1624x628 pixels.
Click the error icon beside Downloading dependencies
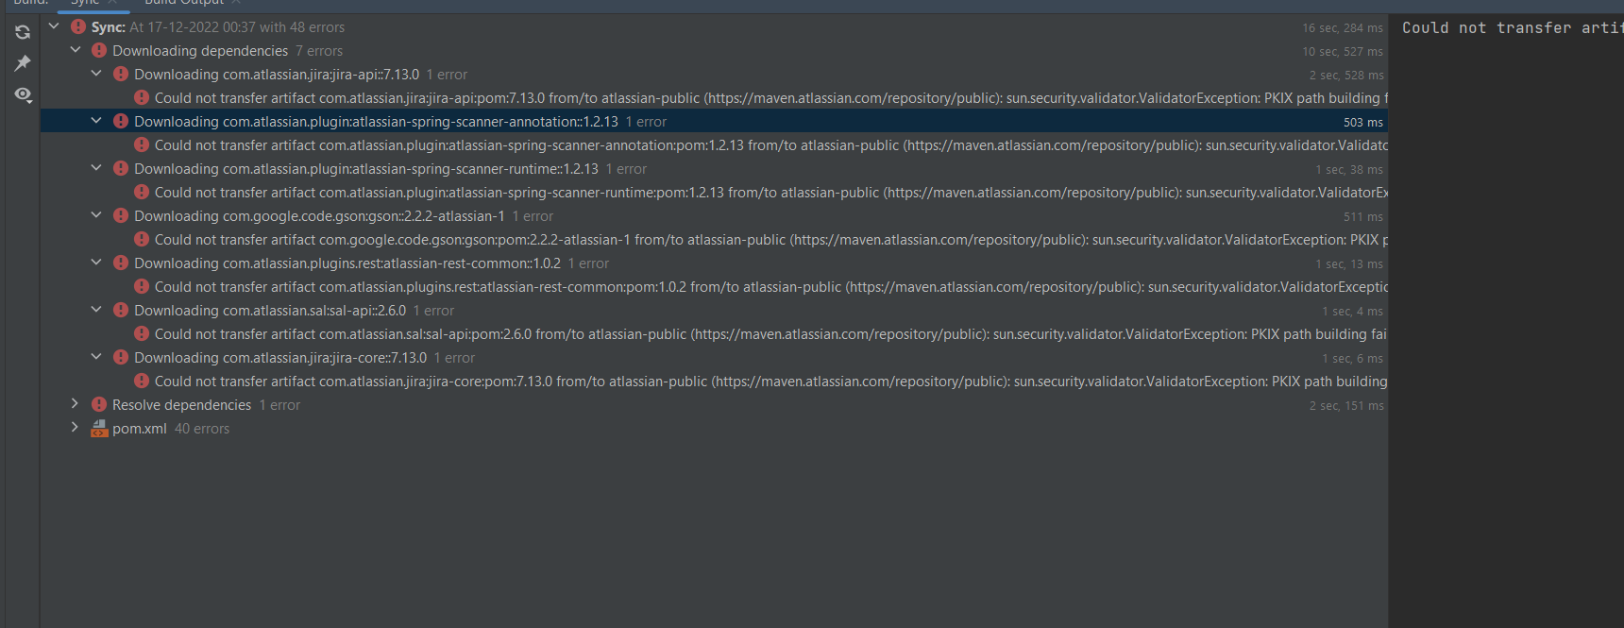(x=99, y=51)
